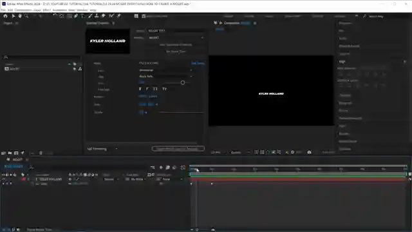
Task: Click the KYLER HOLLAND text in composition viewer
Action: point(271,93)
